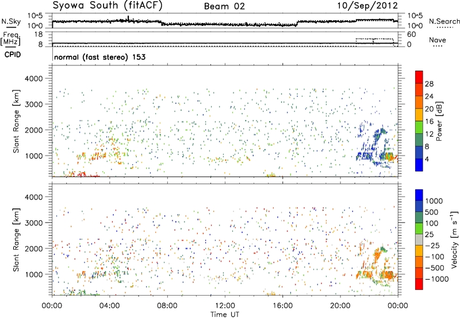Click 'Slant Range [km]' label of power panel
This screenshot has width=460, height=318.
16,121
